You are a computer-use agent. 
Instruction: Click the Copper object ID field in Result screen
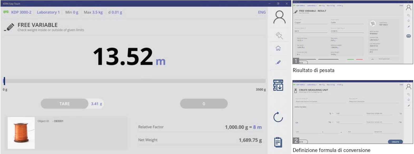pos(310,23)
